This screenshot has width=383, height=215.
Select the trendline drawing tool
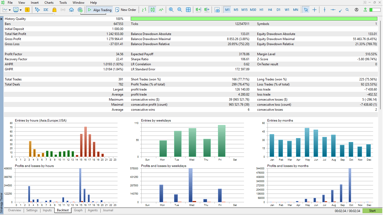[x=340, y=10]
